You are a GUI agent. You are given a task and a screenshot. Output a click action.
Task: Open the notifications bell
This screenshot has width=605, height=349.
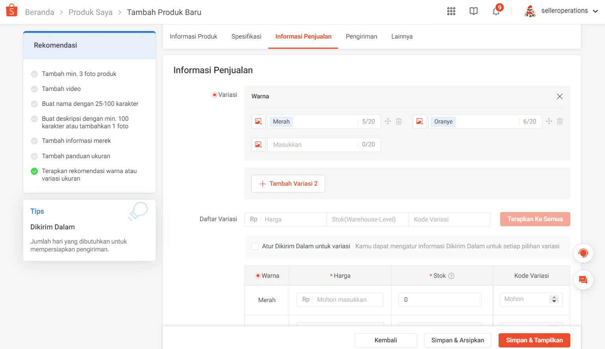tap(496, 11)
